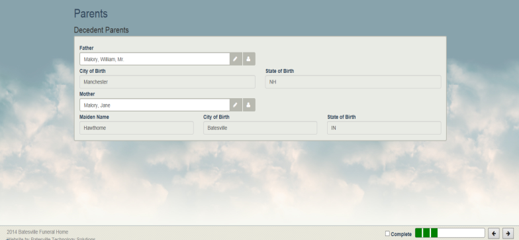The image size is (519, 240).
Task: Click the Father label
Action: coord(86,48)
